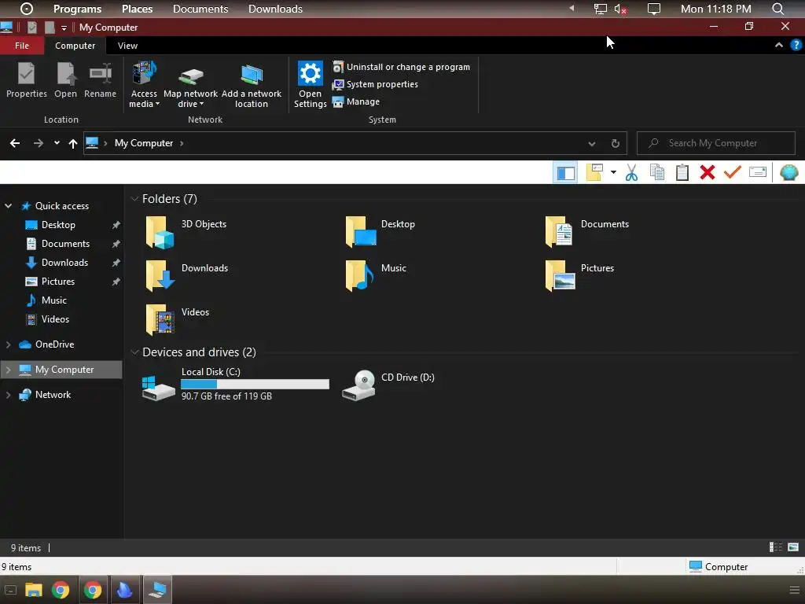The width and height of the screenshot is (805, 604).
Task: Click Uninstall or change a program
Action: pyautogui.click(x=401, y=67)
